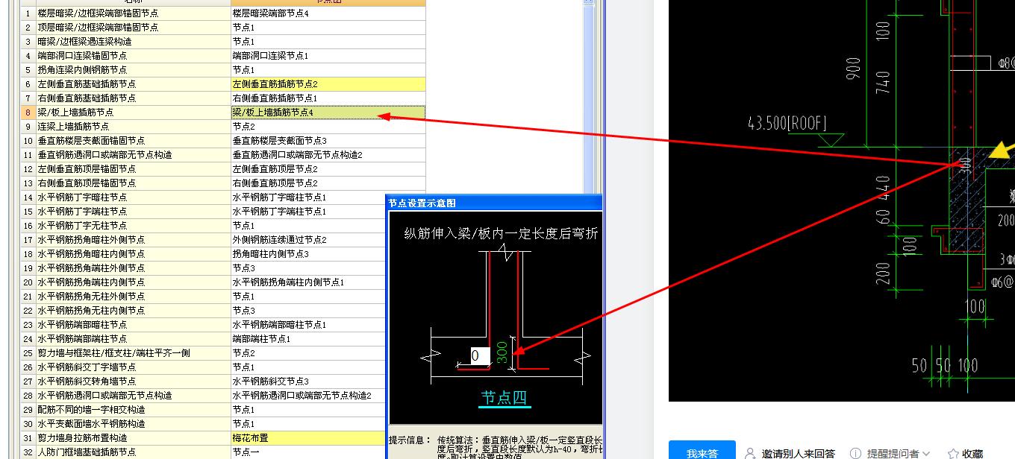Click value 右侧垂直筋顶层节点2
Viewport: 1015px width, 459px height.
click(x=328, y=183)
